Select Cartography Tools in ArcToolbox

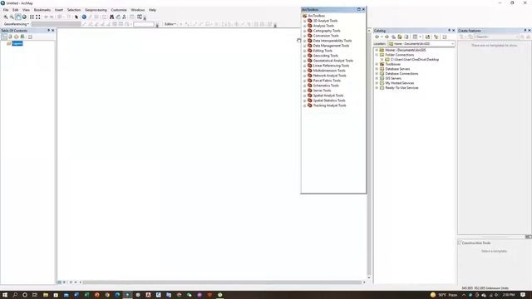pyautogui.click(x=327, y=31)
